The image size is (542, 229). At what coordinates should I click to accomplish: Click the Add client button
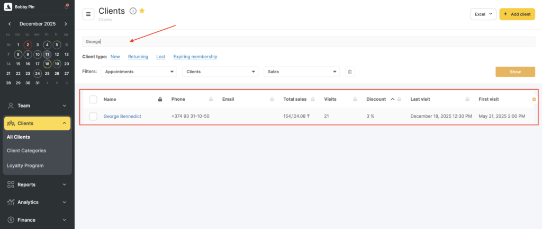(517, 14)
